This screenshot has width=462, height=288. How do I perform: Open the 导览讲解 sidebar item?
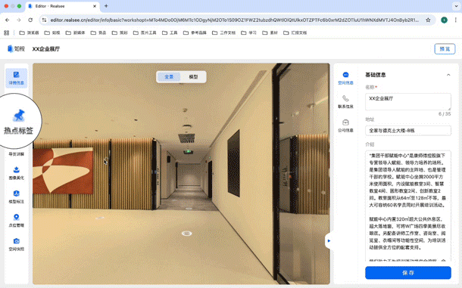pos(17,154)
